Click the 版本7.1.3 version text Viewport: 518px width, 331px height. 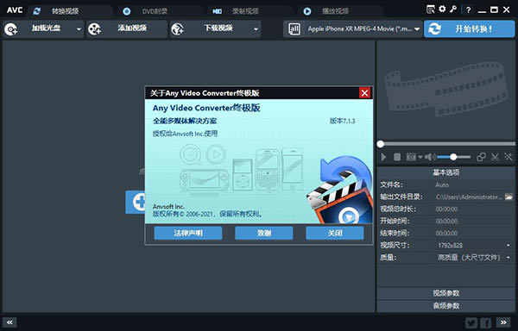(x=342, y=121)
